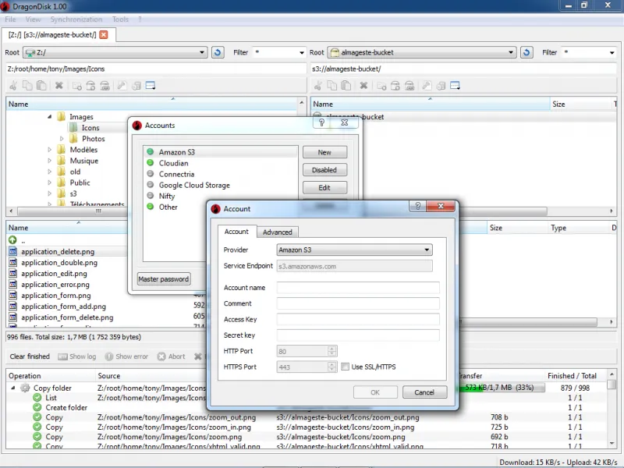Expand the Modèles folder in the tree
Screen dimensions: 624x468
pos(49,150)
